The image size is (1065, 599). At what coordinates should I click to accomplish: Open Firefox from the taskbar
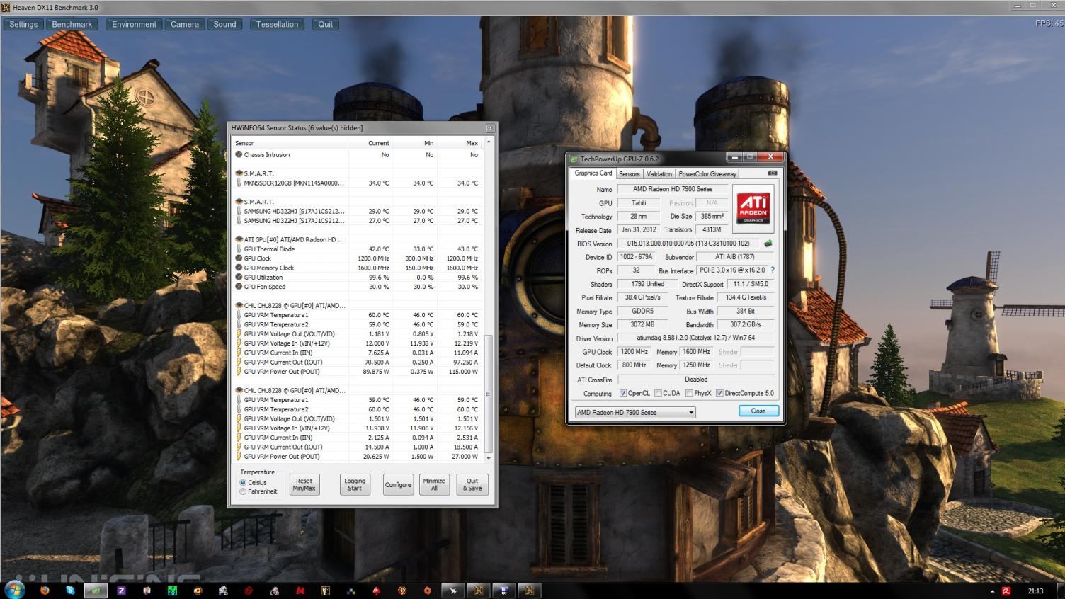[x=45, y=591]
